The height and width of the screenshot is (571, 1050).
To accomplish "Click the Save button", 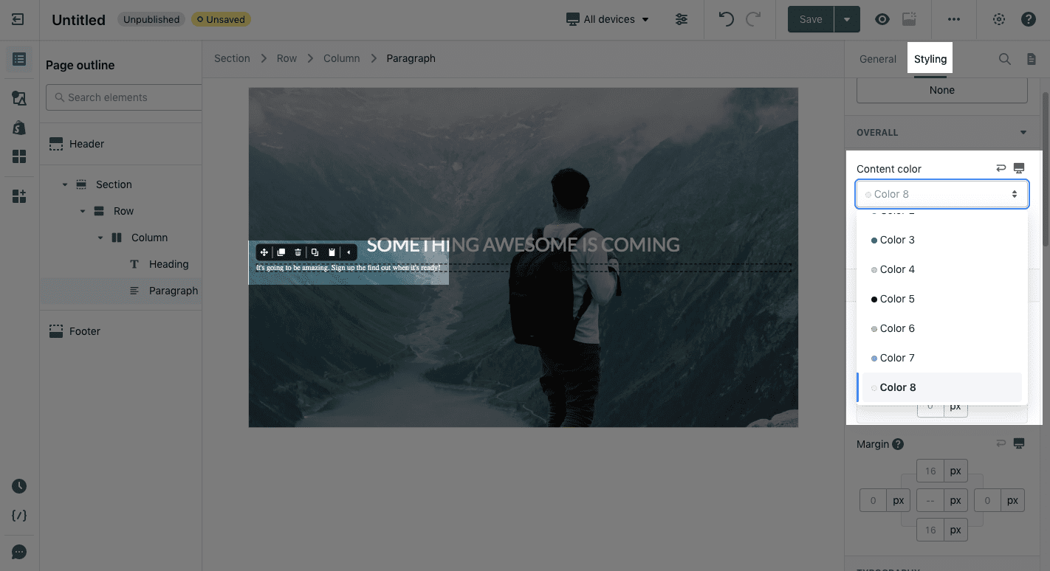I will click(810, 19).
